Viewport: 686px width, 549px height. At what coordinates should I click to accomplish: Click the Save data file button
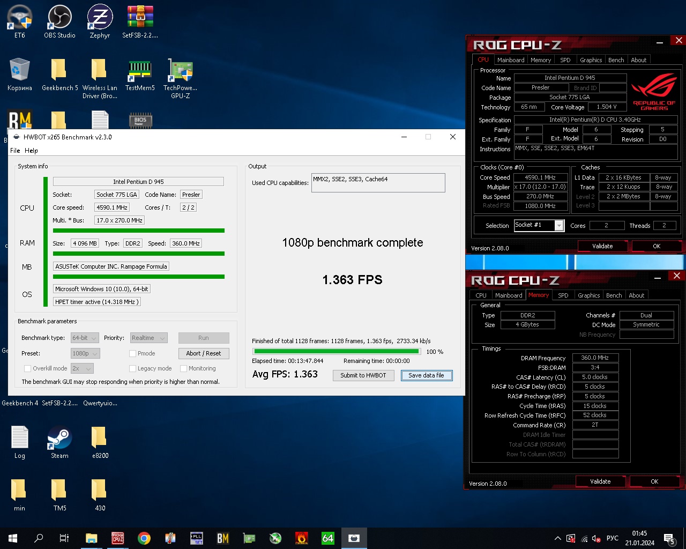click(x=427, y=375)
